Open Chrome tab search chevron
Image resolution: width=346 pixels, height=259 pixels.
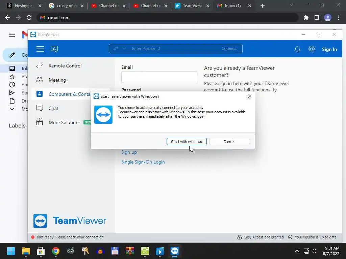click(292, 5)
